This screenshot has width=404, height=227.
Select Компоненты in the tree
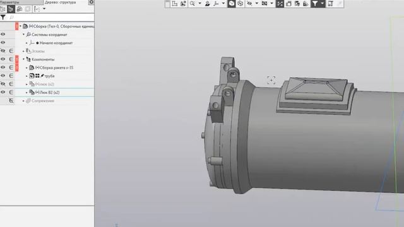point(43,59)
